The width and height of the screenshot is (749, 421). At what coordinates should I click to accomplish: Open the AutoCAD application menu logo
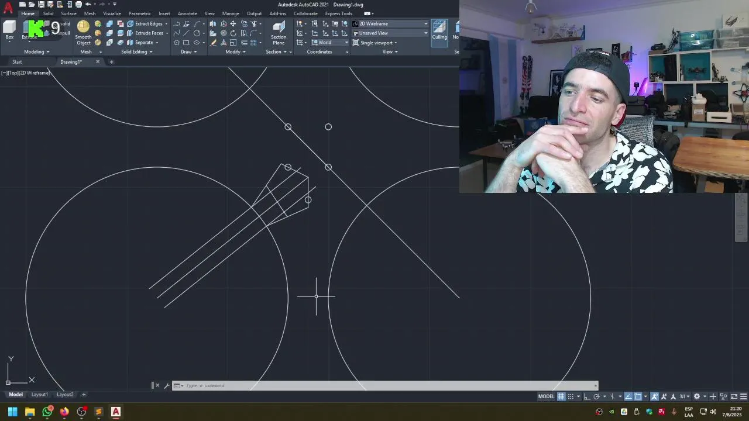pyautogui.click(x=8, y=8)
